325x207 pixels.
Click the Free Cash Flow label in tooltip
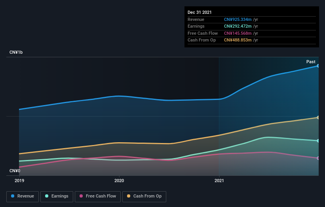(203, 33)
